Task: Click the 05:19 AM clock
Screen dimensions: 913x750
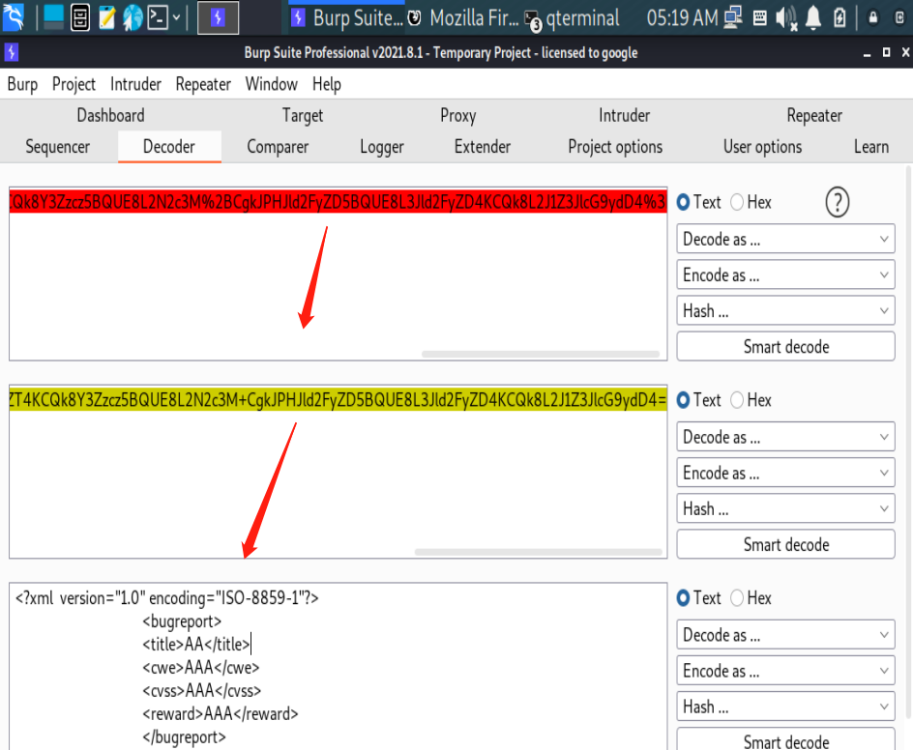Action: (x=682, y=18)
